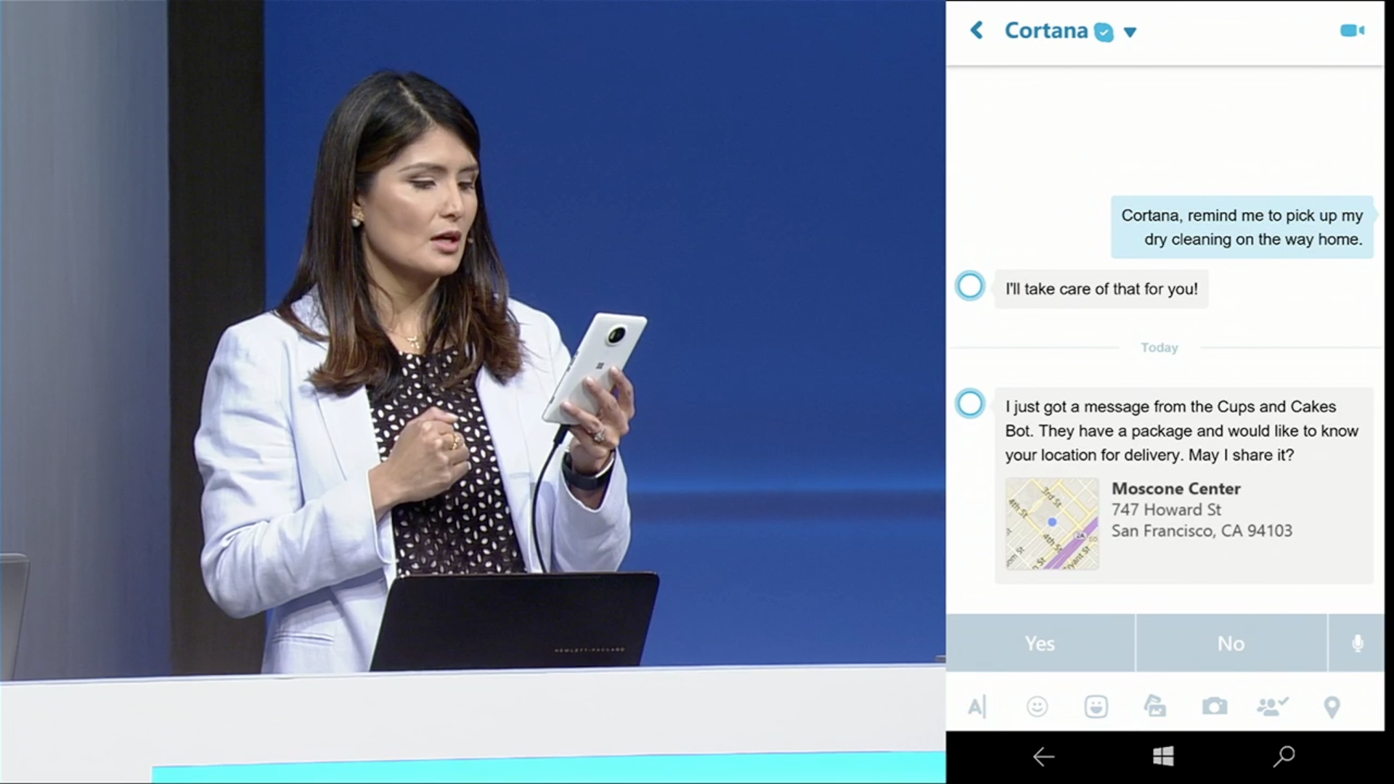Activate the microphone voice input
Screen dimensions: 1394x784
point(1357,643)
